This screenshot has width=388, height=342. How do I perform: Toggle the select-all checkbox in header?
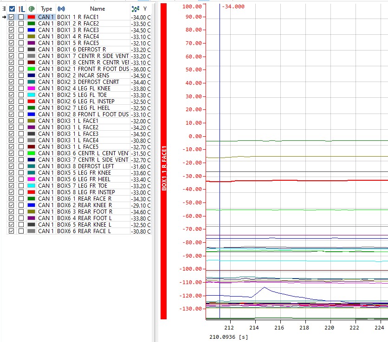tap(12, 9)
